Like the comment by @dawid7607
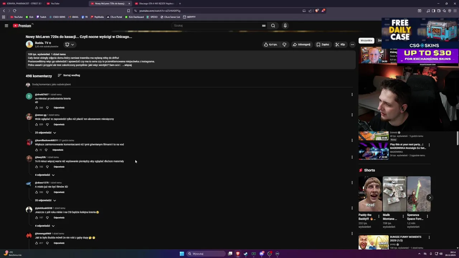Viewport: 459px width, 258px height. pyautogui.click(x=37, y=107)
